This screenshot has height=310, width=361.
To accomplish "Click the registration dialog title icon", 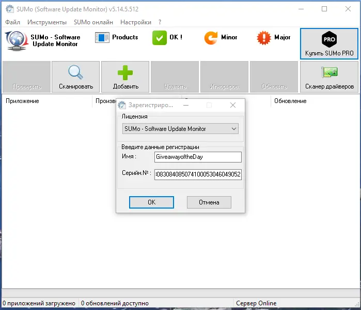I will 122,105.
